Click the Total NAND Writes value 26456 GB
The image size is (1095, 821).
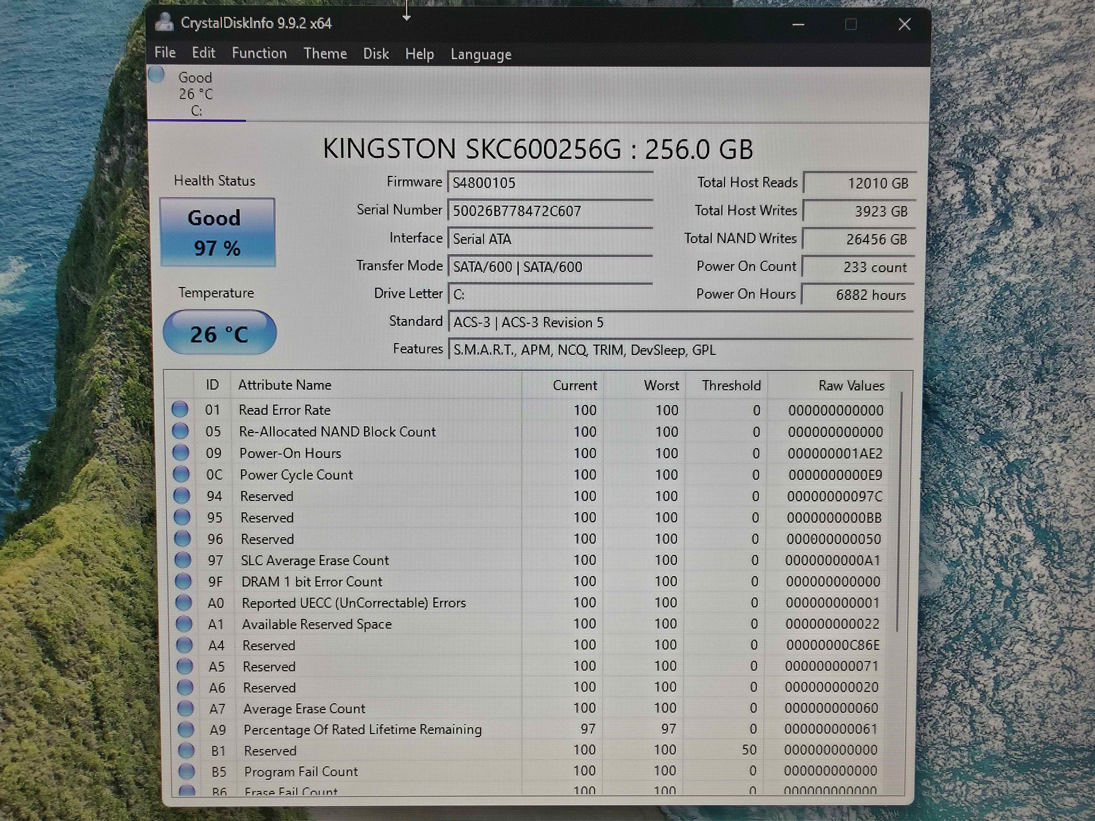859,239
